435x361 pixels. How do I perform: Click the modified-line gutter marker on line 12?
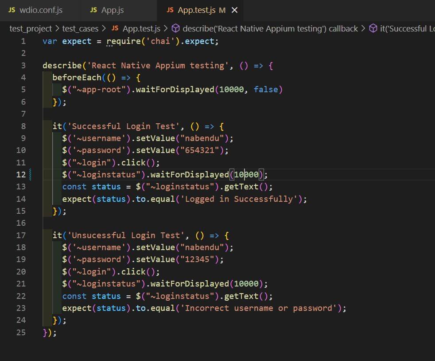[x=31, y=174]
